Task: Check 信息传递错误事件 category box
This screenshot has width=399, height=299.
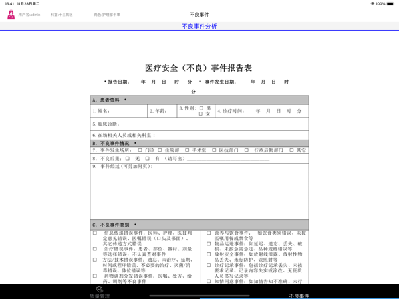Action: (95, 233)
